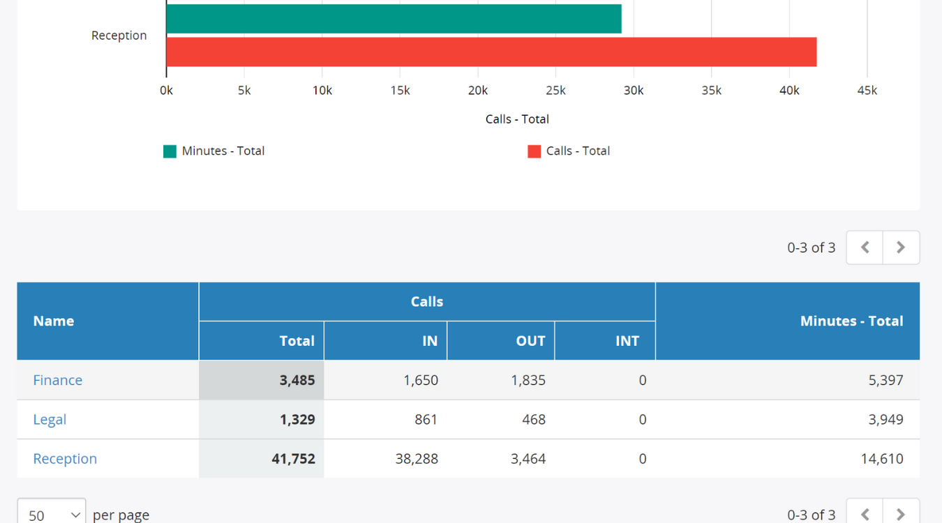Click the 20k axis tick label
The image size is (942, 523).
point(478,91)
